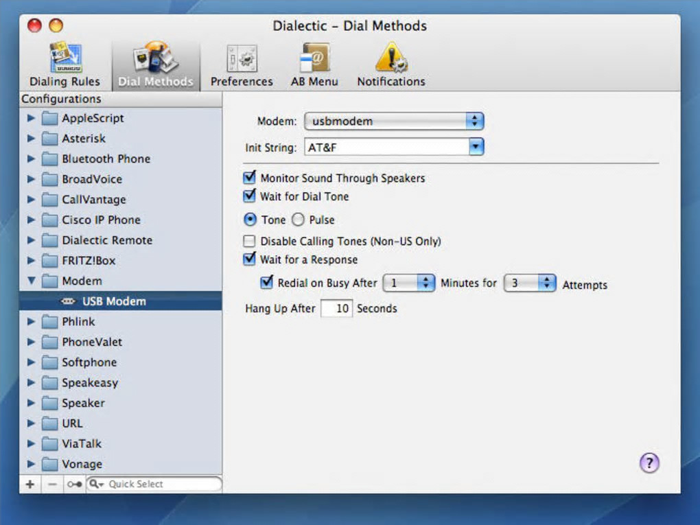Open the Attempts popup showing 3
This screenshot has height=525, width=700.
(x=530, y=283)
